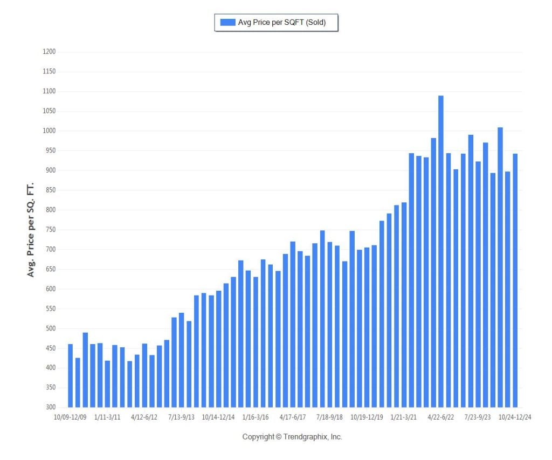The height and width of the screenshot is (460, 552).
Task: Click the 7/13-9/13 date label
Action: click(x=182, y=417)
